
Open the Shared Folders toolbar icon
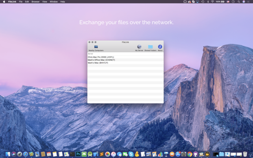coord(150,47)
